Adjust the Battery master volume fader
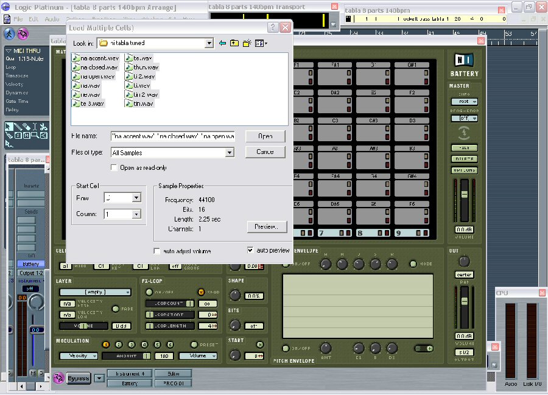This screenshot has width=548, height=395. (x=464, y=195)
